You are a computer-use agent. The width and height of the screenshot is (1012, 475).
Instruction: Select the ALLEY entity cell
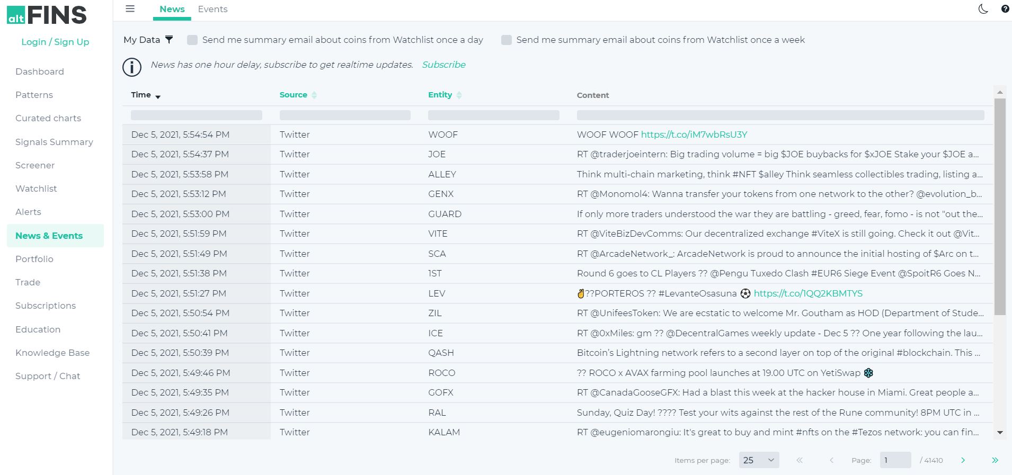pos(493,174)
